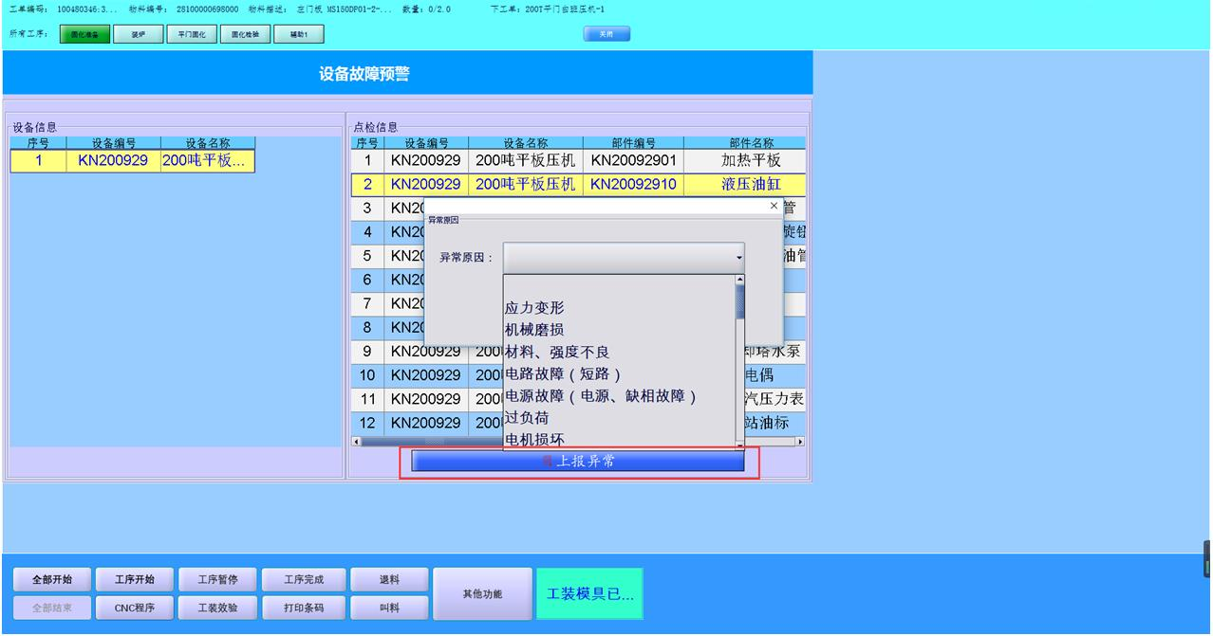Open 其他功能 menu button
The width and height of the screenshot is (1213, 636).
[482, 594]
